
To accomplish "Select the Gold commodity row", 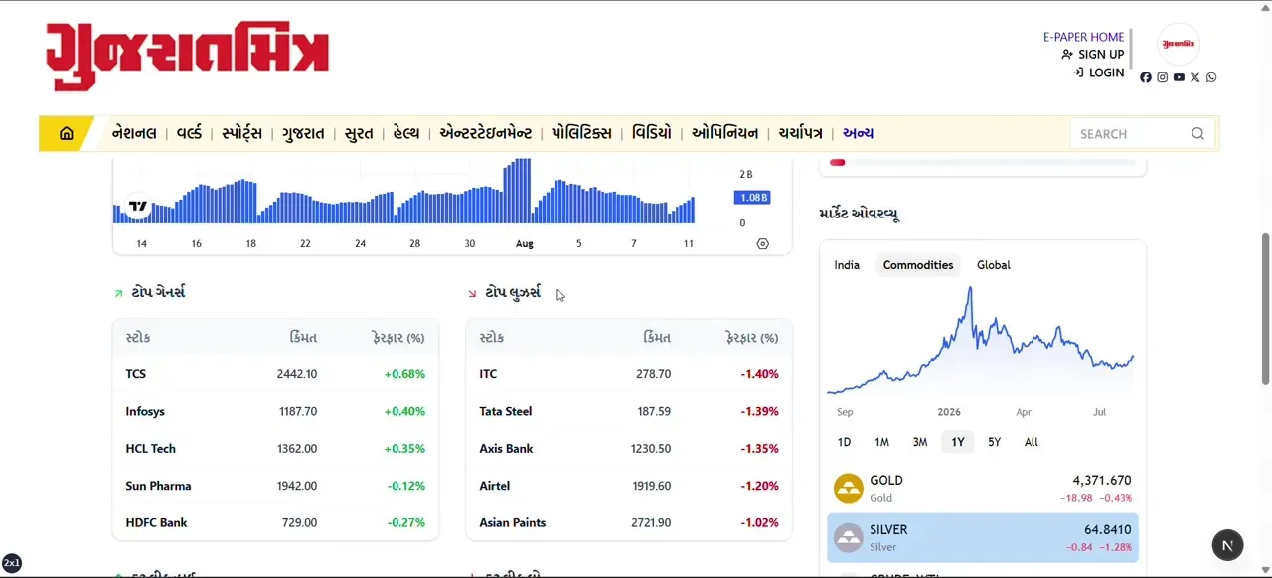I will click(x=983, y=488).
